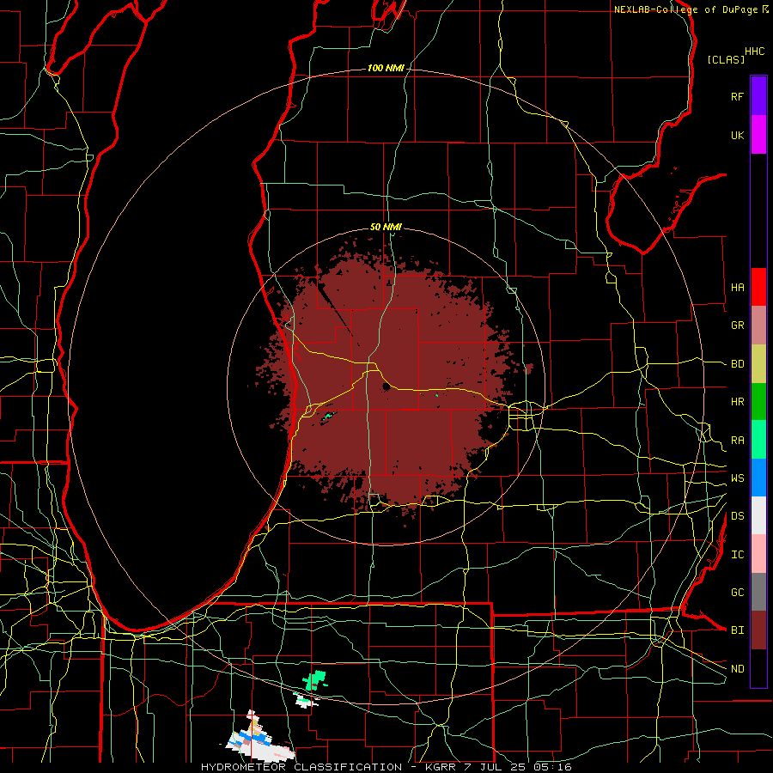773x773 pixels.
Task: Click the HR legend label
Action: 737,402
